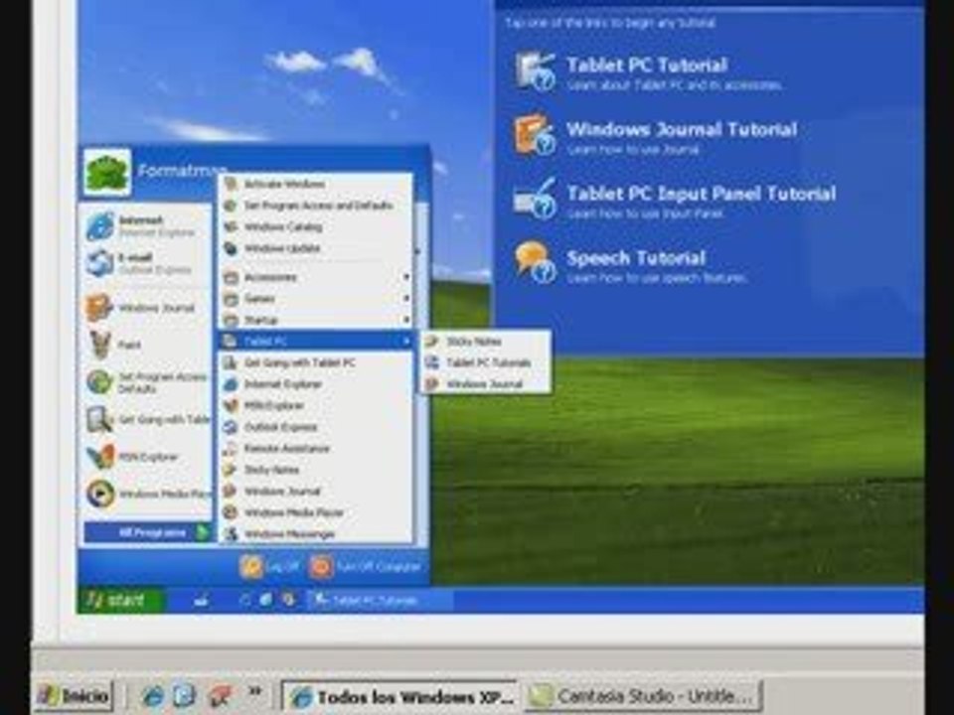Viewport: 954px width, 715px height.
Task: Select Get Going with Tablet PC menu entry
Action: pyautogui.click(x=315, y=362)
